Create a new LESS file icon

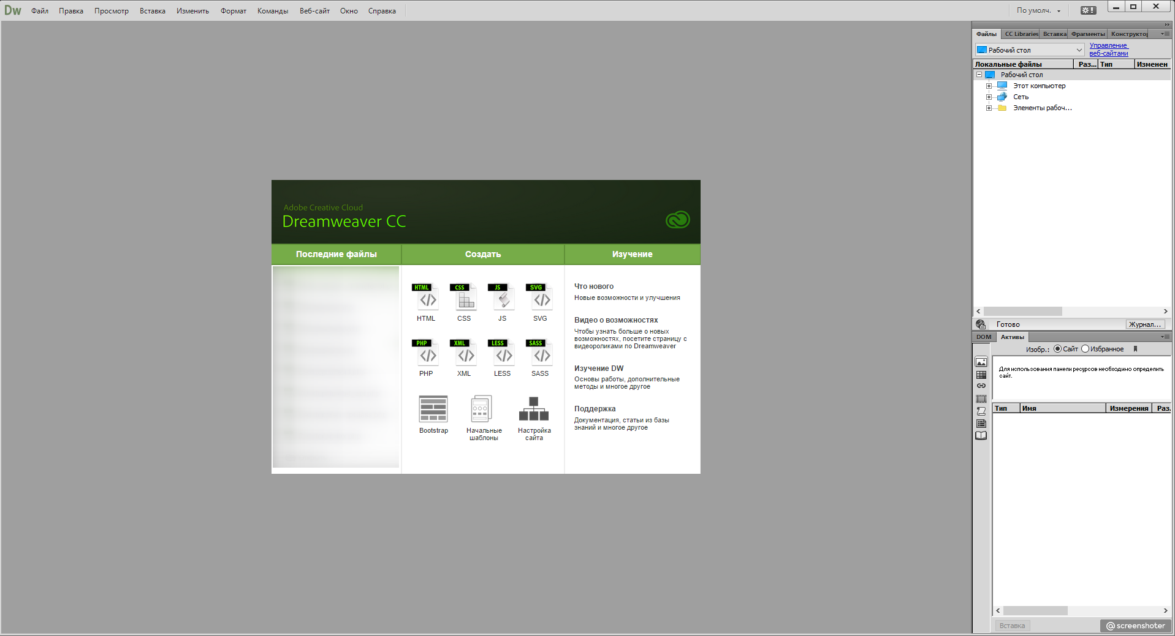coord(502,353)
